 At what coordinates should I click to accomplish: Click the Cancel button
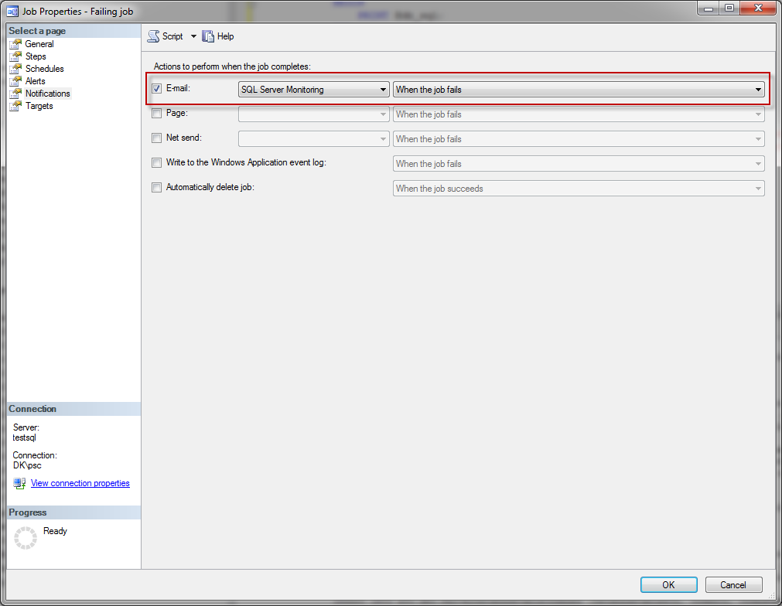coord(733,584)
